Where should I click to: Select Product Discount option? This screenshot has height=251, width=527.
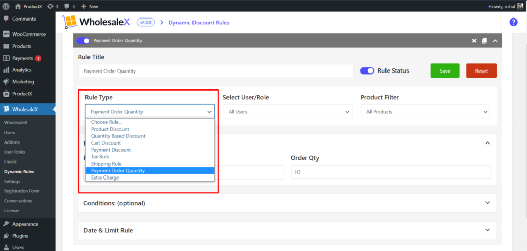(150, 129)
